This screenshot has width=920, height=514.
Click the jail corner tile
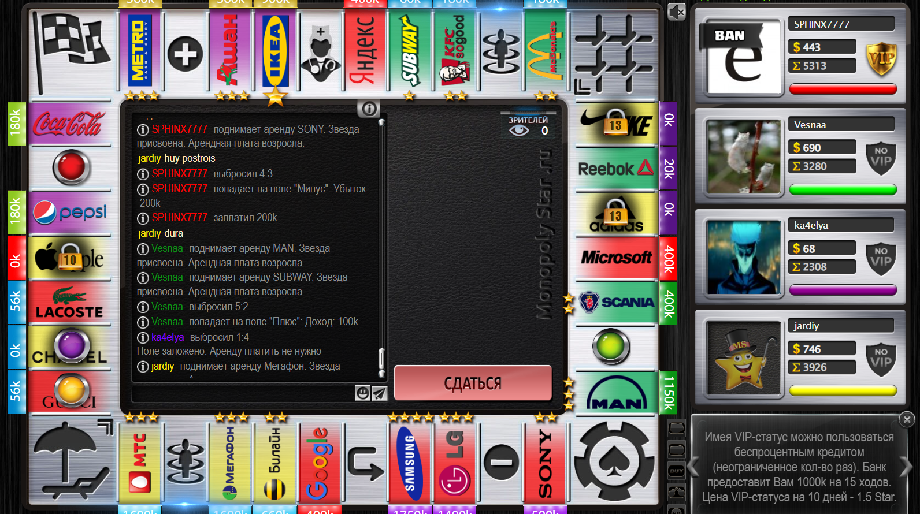coord(614,53)
